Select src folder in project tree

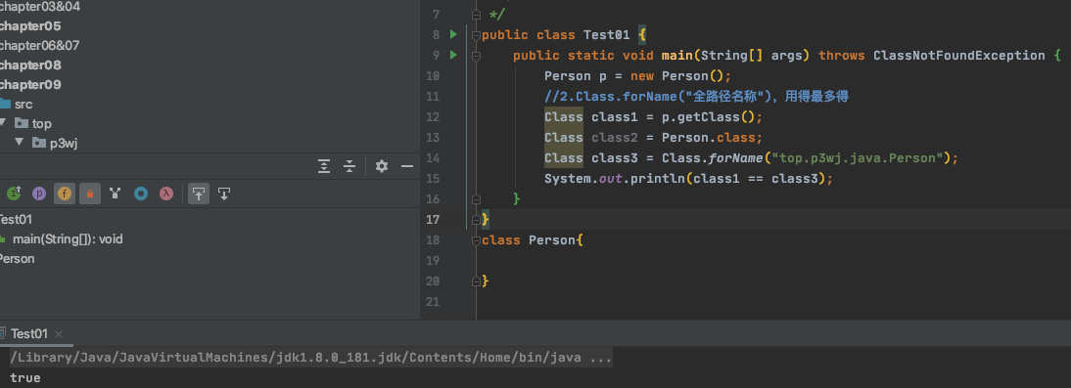pos(23,105)
